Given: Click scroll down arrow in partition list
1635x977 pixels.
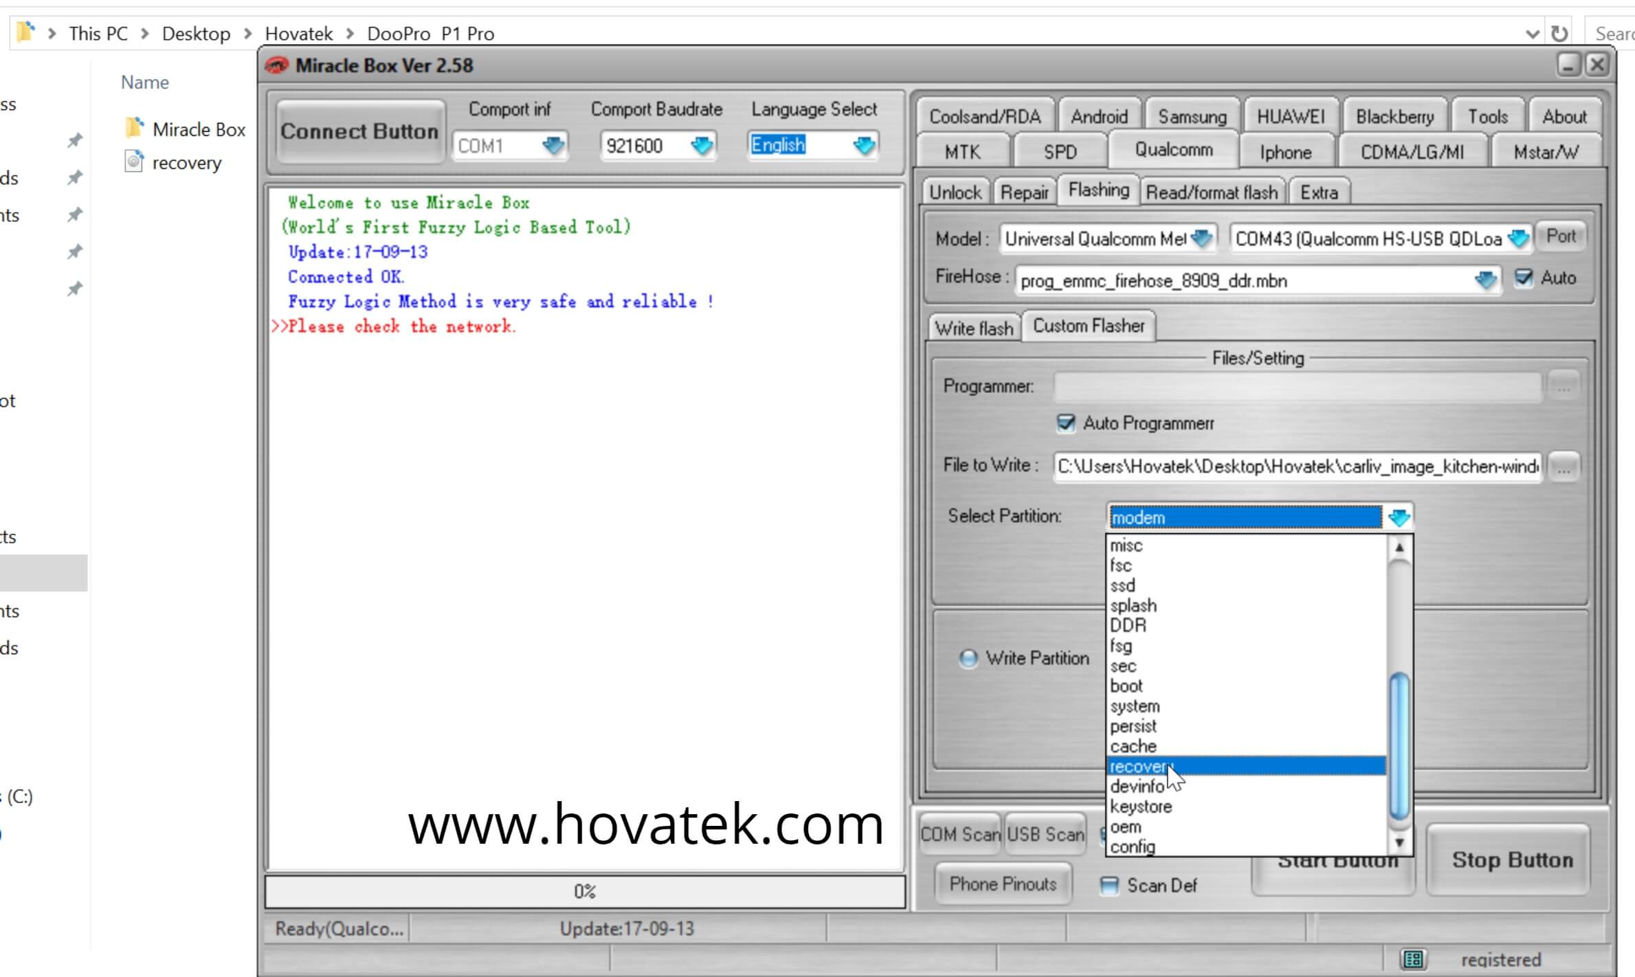Looking at the screenshot, I should tap(1399, 842).
